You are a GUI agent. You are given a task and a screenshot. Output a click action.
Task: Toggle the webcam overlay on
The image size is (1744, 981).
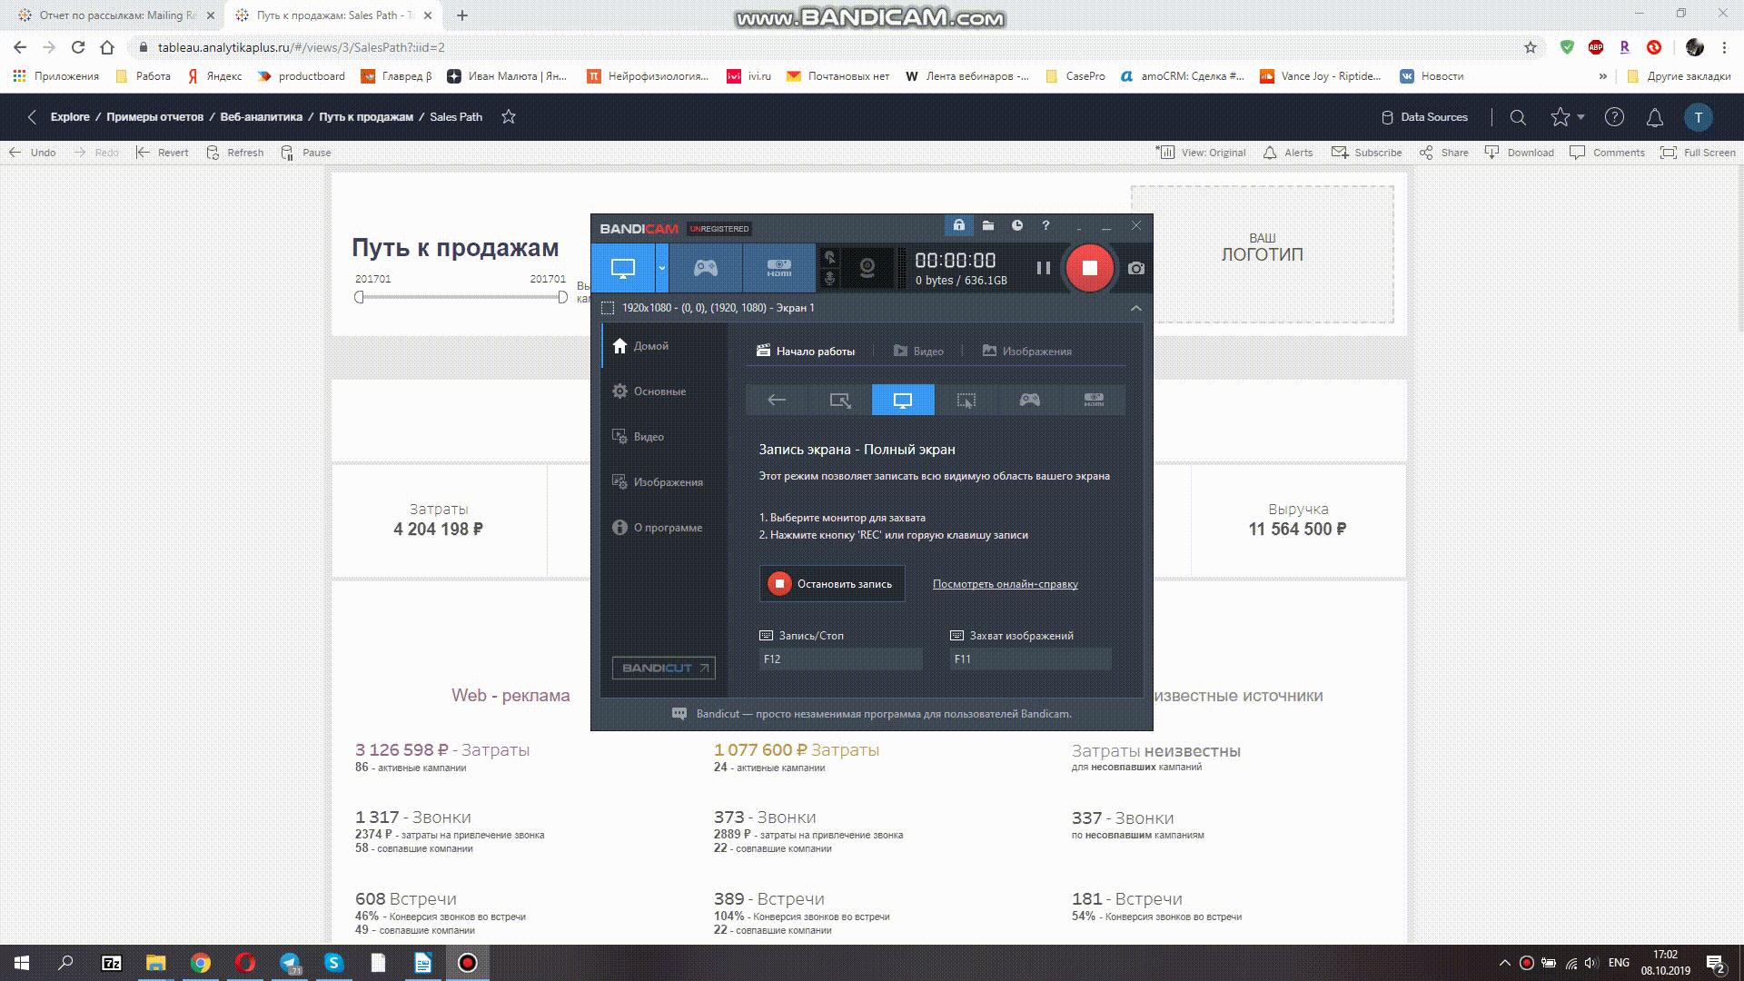coord(866,266)
